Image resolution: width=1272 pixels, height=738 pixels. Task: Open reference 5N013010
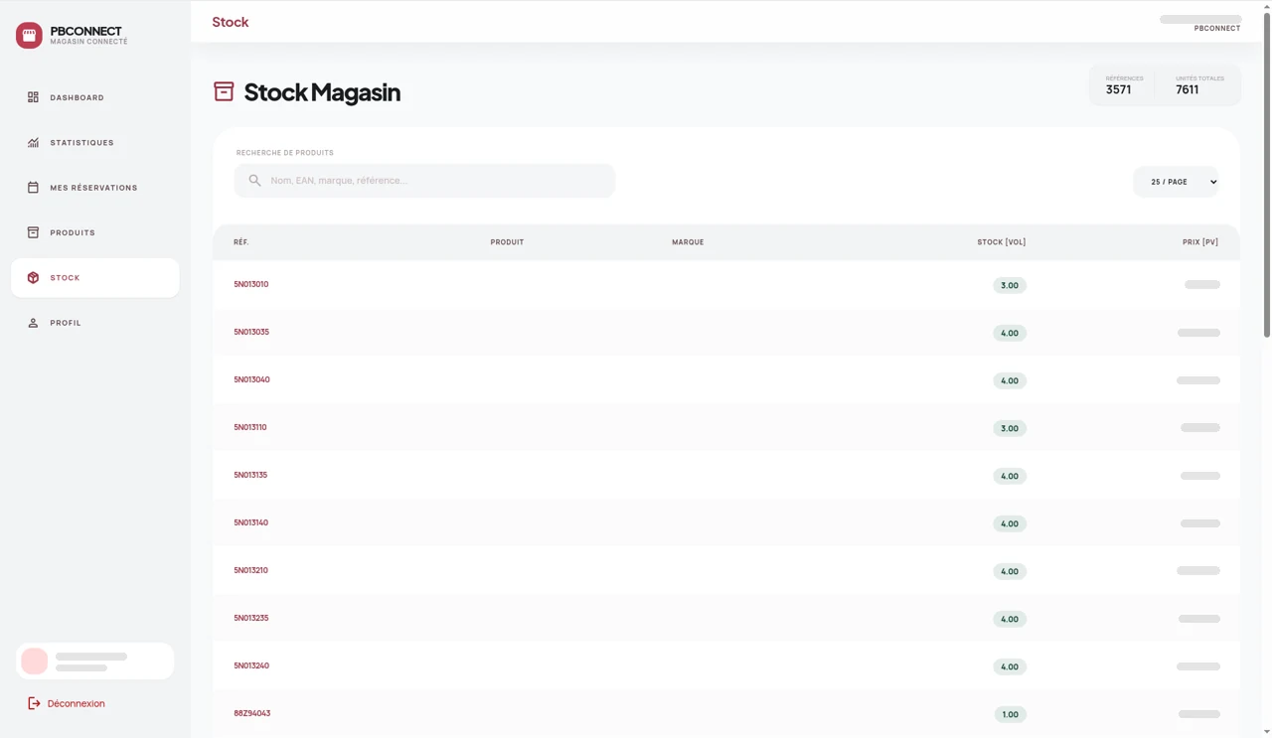pos(251,284)
